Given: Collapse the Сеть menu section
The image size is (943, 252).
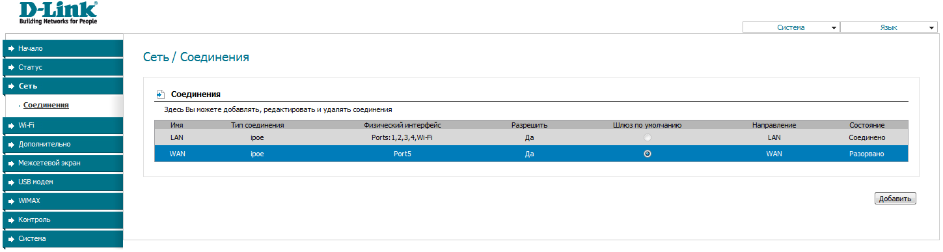Looking at the screenshot, I should pyautogui.click(x=63, y=86).
